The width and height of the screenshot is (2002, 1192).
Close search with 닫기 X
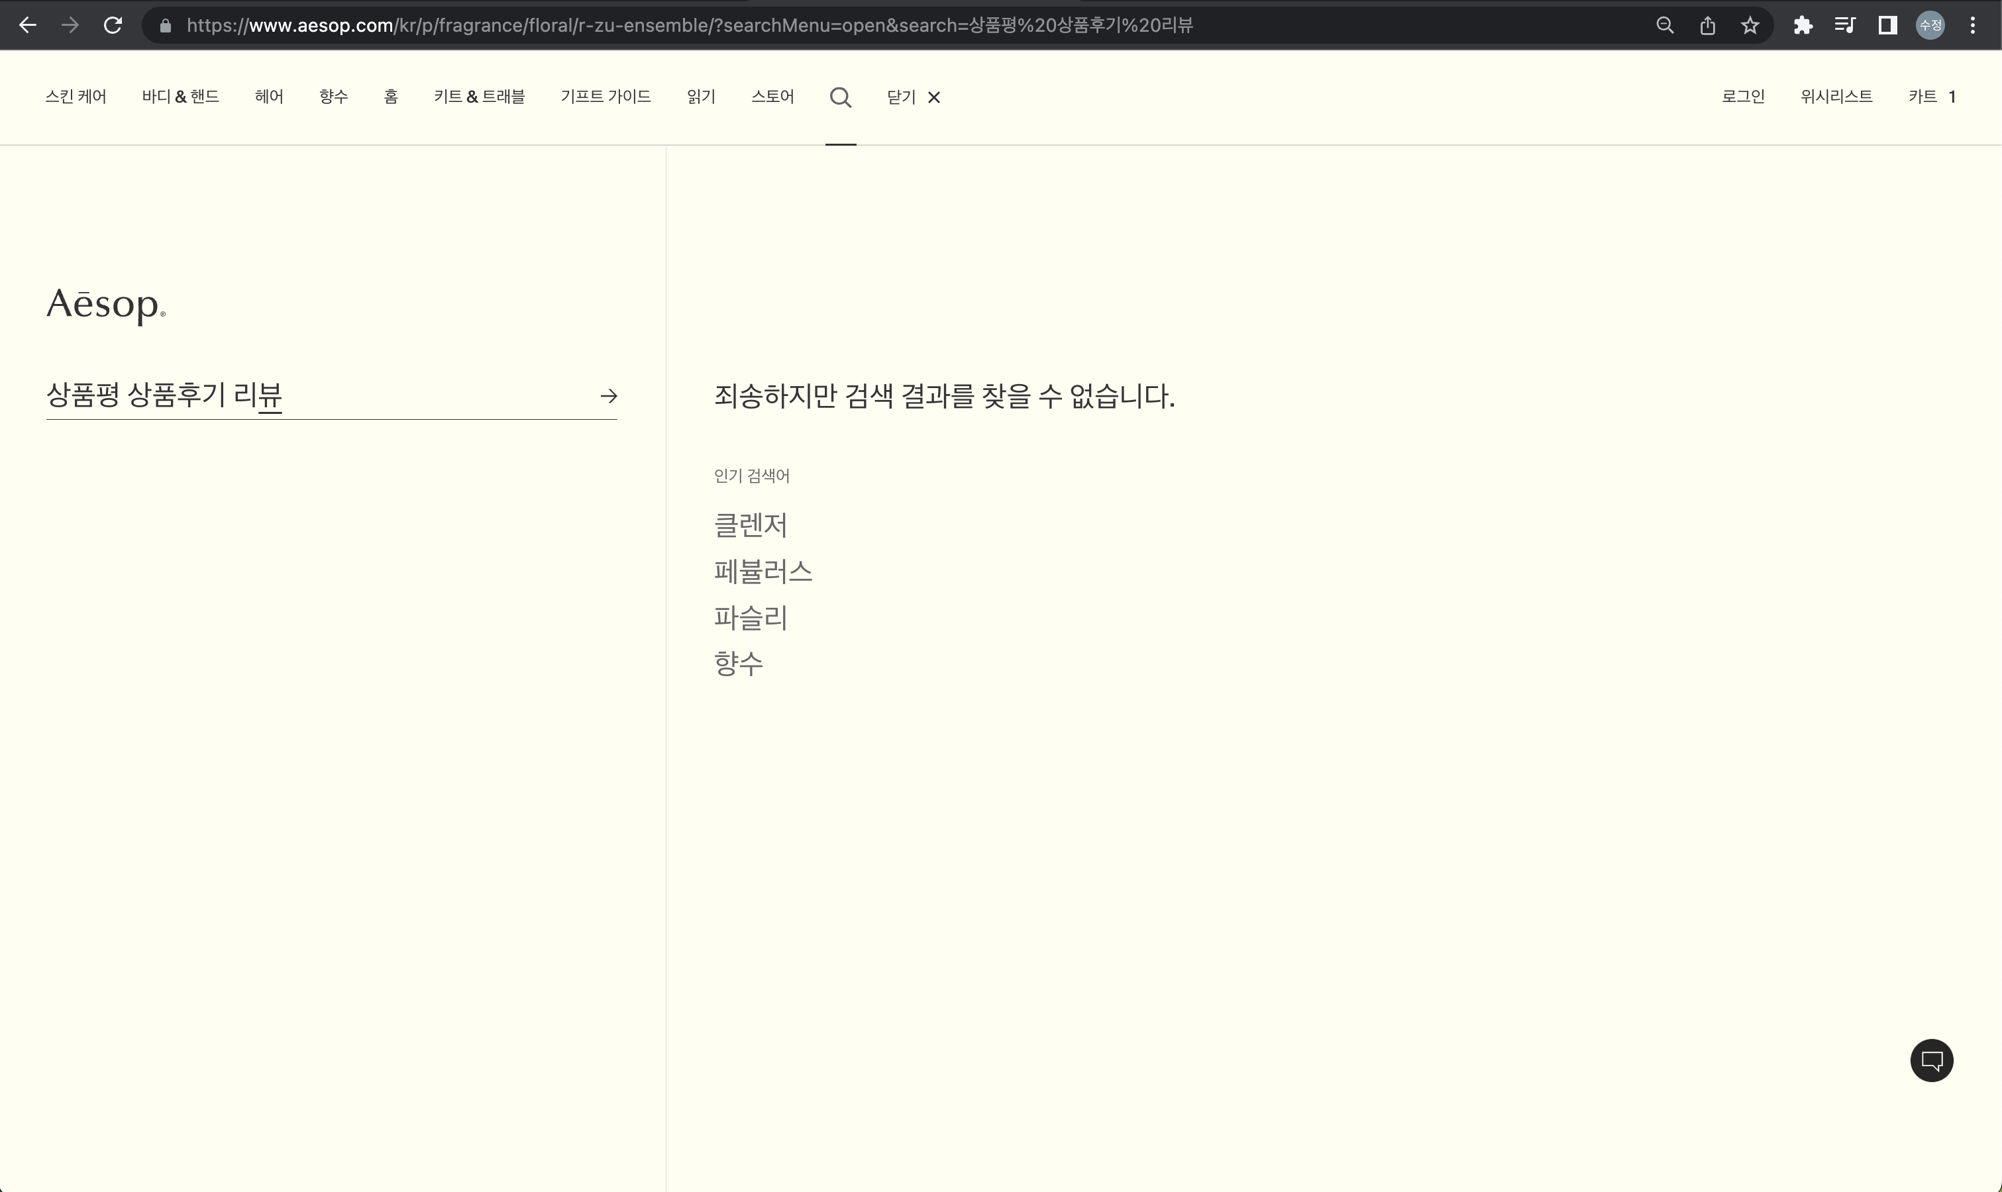coord(914,97)
